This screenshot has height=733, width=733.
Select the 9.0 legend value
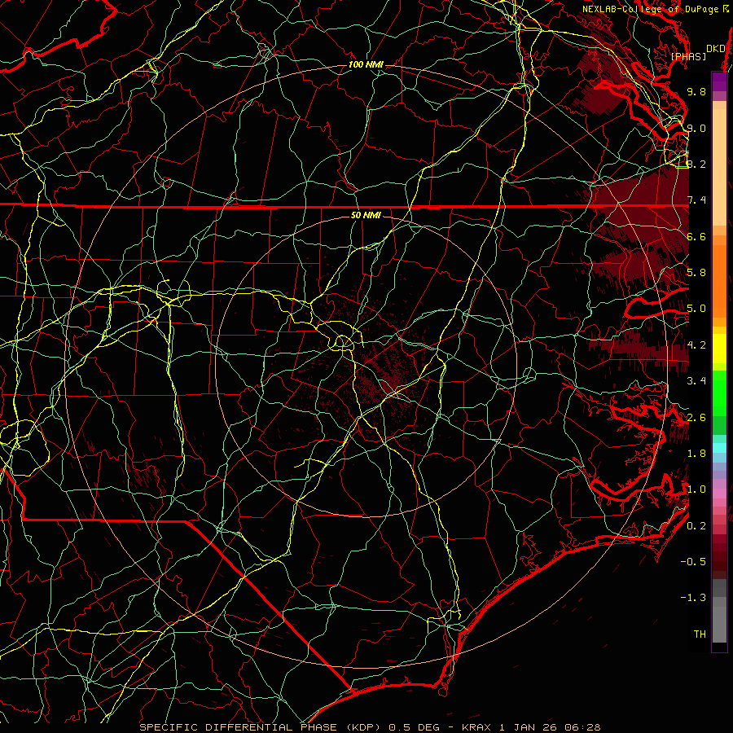pos(696,128)
